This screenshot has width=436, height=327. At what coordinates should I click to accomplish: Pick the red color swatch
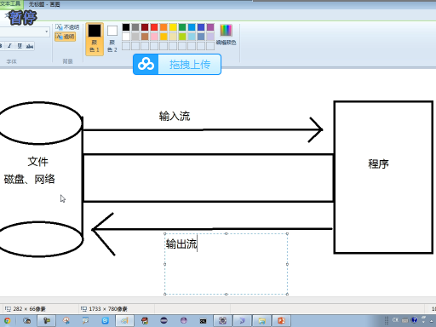[x=154, y=27]
